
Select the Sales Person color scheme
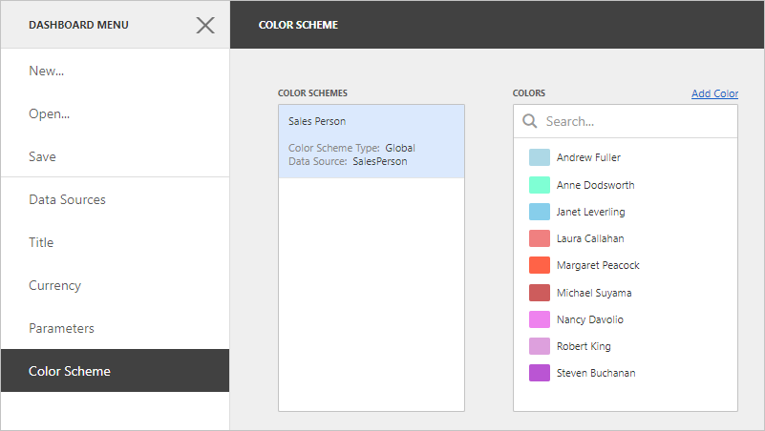click(372, 141)
